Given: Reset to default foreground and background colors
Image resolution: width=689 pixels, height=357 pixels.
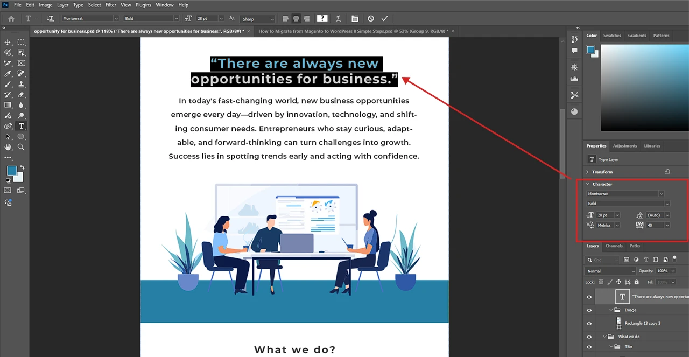Looking at the screenshot, I should [8, 181].
